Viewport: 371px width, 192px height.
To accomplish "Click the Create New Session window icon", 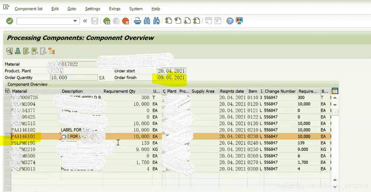I will (x=208, y=21).
